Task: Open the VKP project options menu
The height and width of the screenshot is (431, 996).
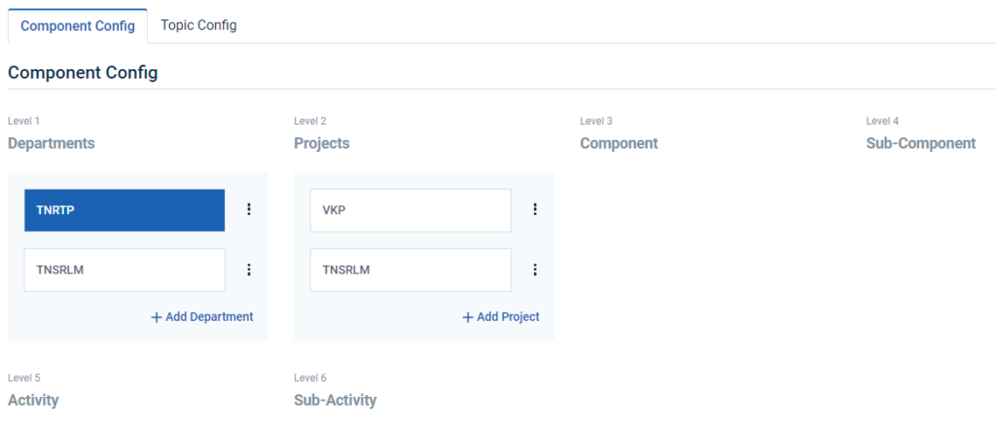Action: 535,209
